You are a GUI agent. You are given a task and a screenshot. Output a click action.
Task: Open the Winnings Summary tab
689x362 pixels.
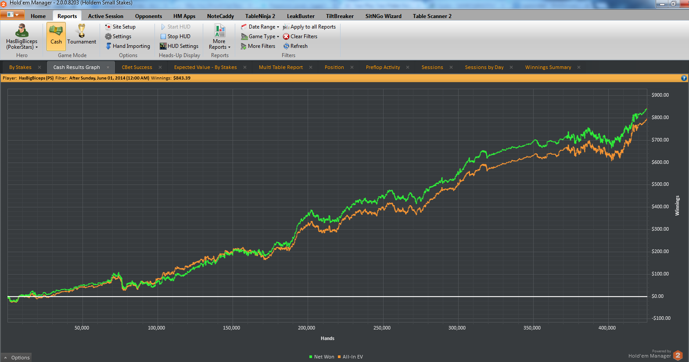click(x=548, y=67)
